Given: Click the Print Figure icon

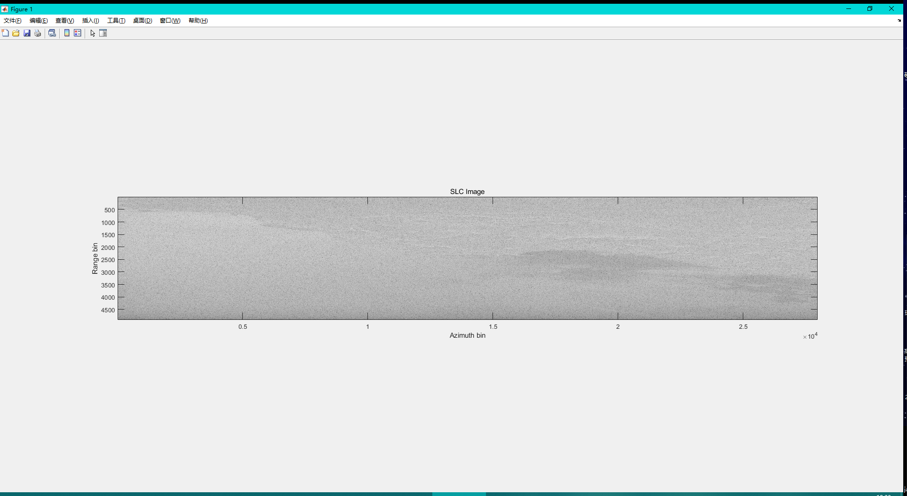Looking at the screenshot, I should tap(38, 33).
